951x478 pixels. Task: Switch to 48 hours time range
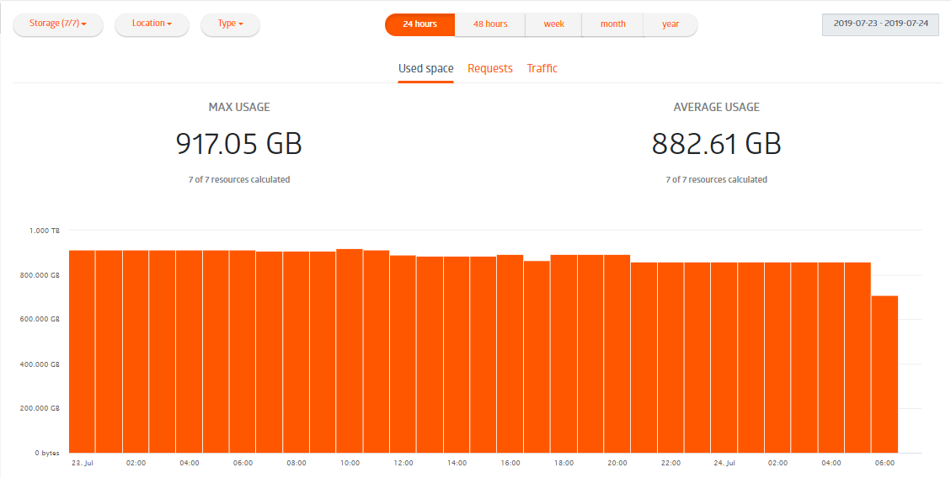point(489,24)
